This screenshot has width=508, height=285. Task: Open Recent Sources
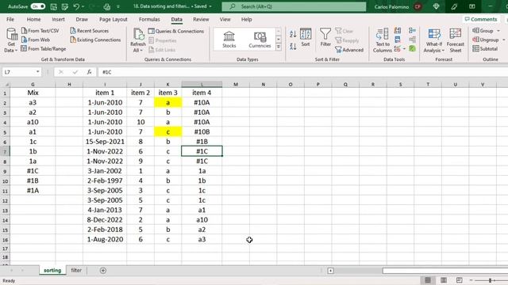(x=90, y=31)
